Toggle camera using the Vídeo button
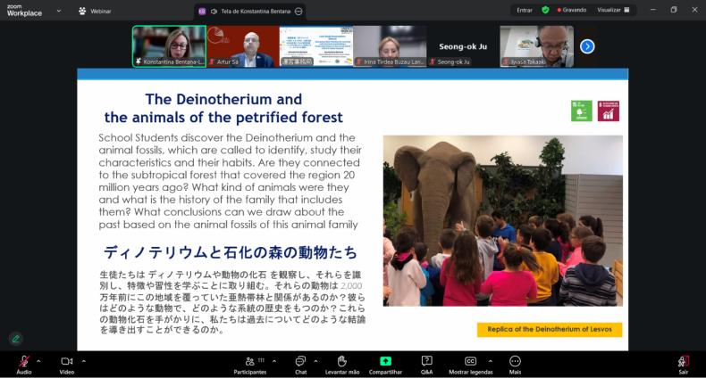This screenshot has height=378, width=706. [x=66, y=361]
